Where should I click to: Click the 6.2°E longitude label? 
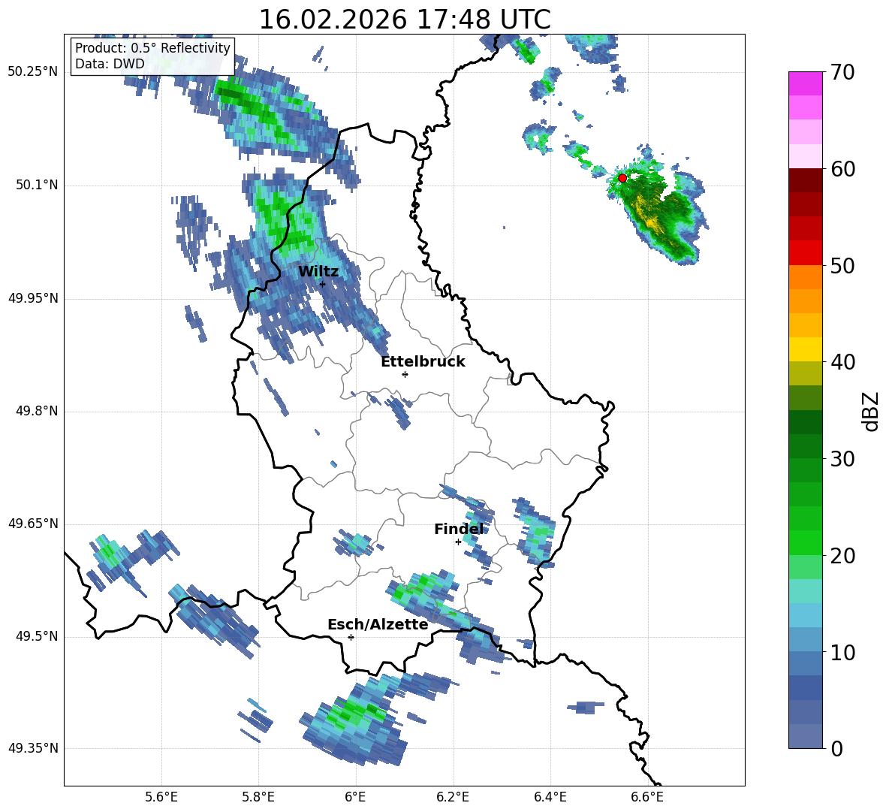(x=453, y=797)
